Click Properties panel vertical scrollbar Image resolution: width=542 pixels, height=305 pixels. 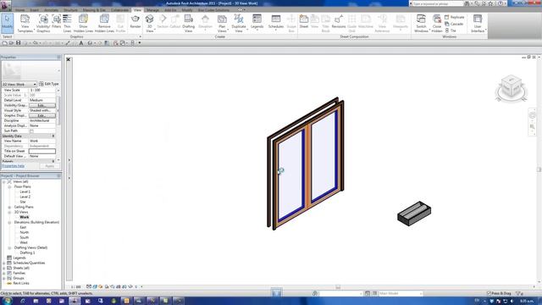coord(58,111)
